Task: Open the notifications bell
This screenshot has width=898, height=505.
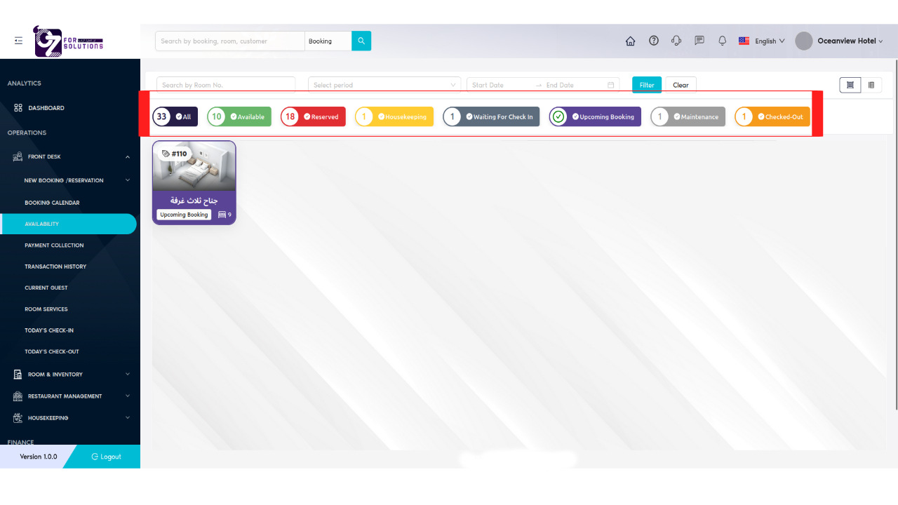Action: point(722,41)
